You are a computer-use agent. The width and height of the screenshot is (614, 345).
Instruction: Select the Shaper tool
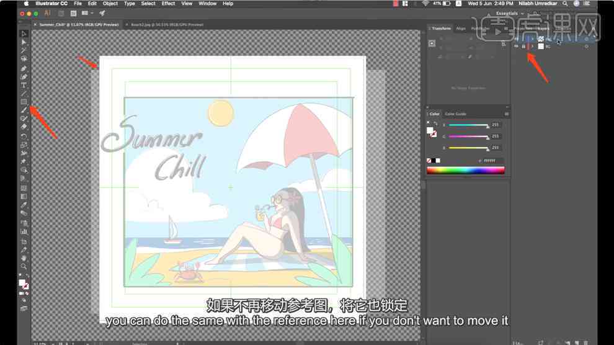tap(24, 119)
